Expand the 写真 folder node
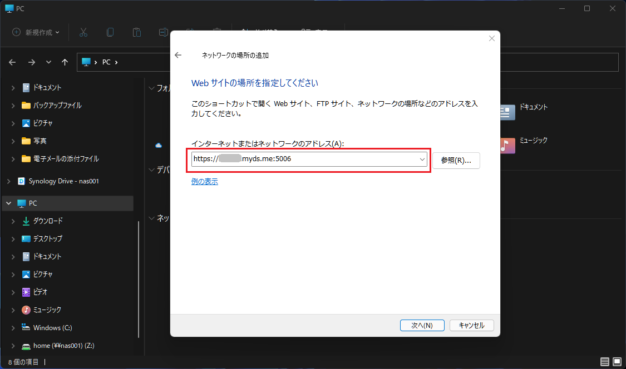626x369 pixels. tap(13, 141)
